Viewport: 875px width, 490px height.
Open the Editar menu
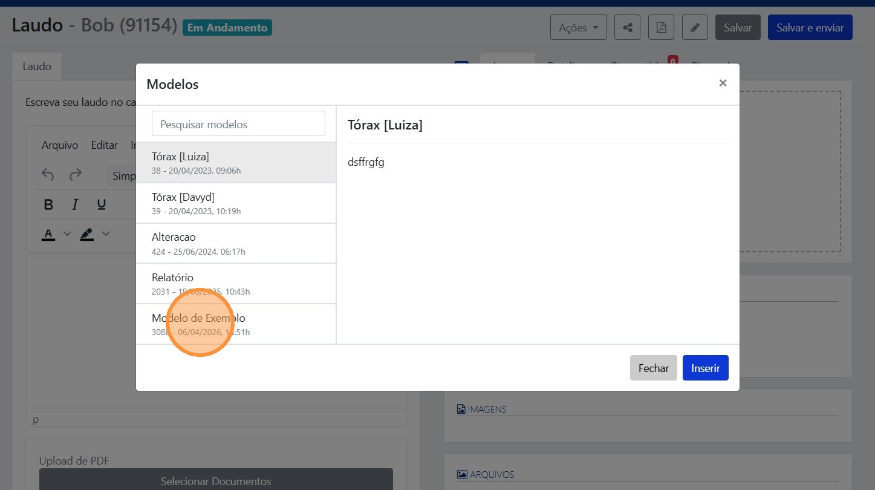click(x=104, y=145)
